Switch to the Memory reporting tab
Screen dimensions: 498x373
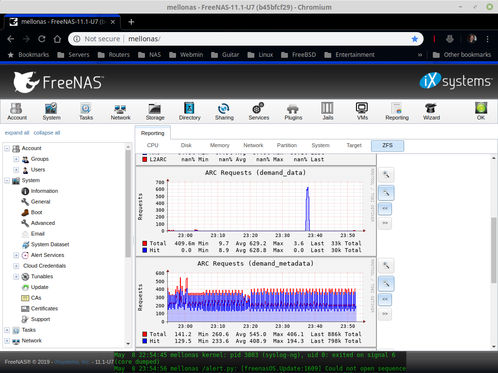tap(219, 145)
